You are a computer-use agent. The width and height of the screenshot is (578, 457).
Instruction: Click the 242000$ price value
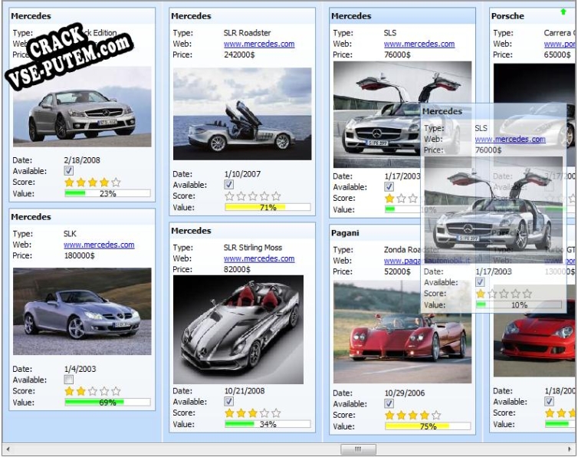[x=239, y=54]
